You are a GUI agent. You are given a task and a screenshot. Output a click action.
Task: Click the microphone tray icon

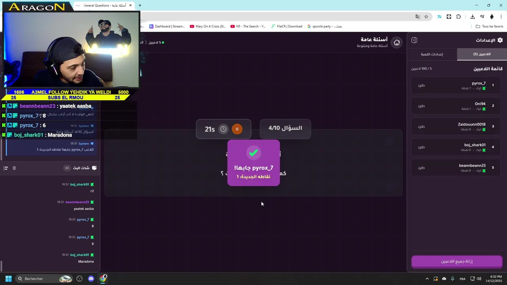click(453, 279)
